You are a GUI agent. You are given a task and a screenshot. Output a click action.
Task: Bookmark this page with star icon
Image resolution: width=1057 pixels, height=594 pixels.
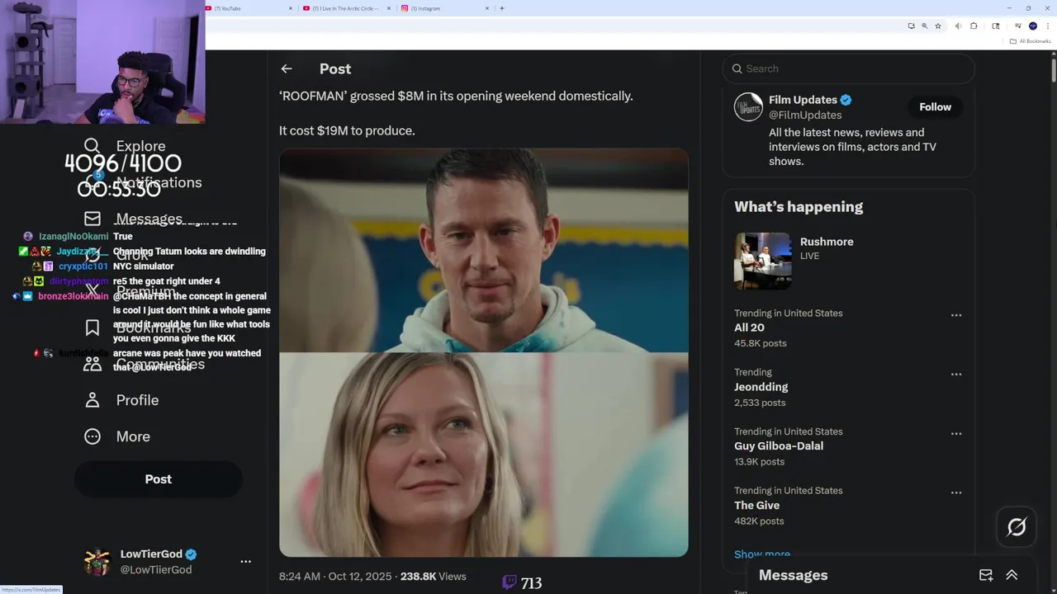pos(938,26)
